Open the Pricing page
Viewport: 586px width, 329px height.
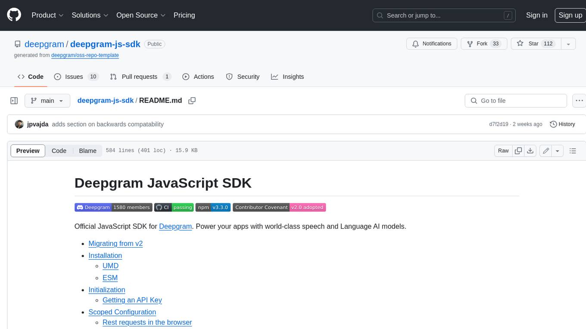pos(184,15)
